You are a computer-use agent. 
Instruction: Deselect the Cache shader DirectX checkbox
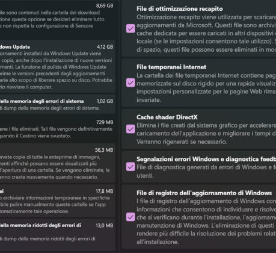[x=130, y=129]
